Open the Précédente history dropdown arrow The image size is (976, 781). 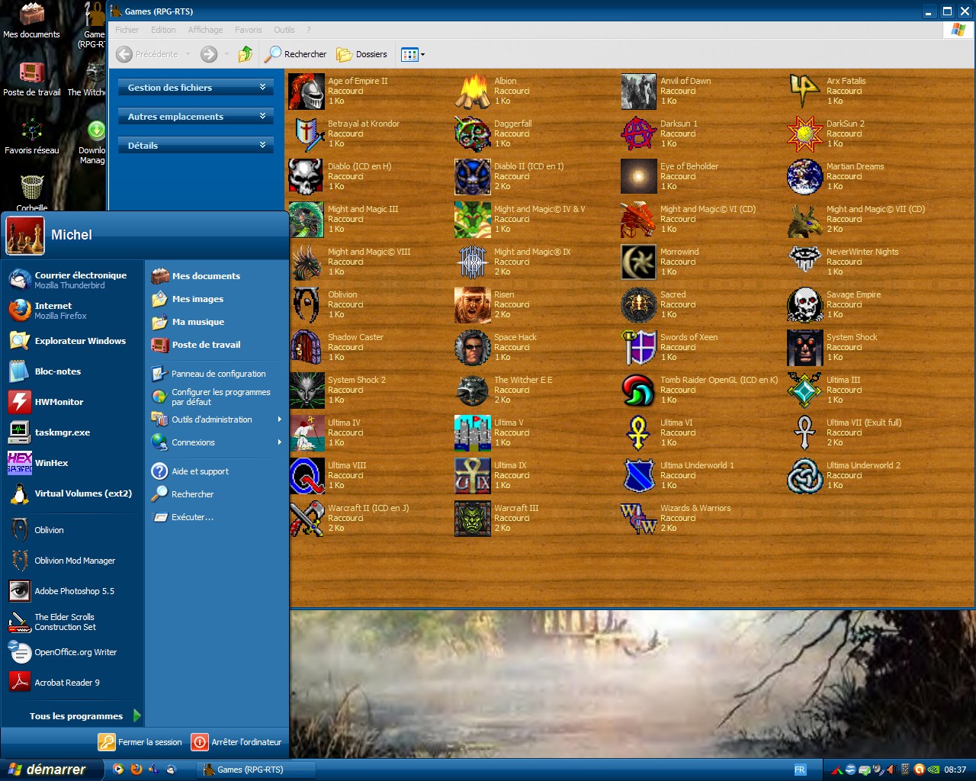coord(188,54)
